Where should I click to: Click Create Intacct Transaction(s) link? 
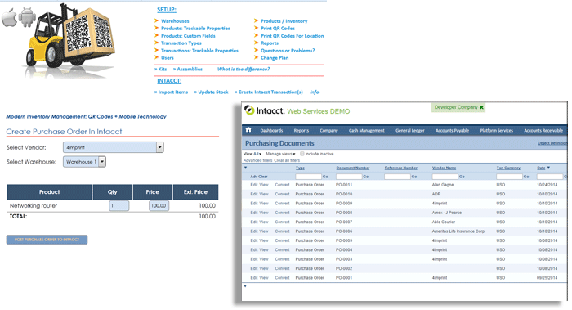[x=269, y=92]
